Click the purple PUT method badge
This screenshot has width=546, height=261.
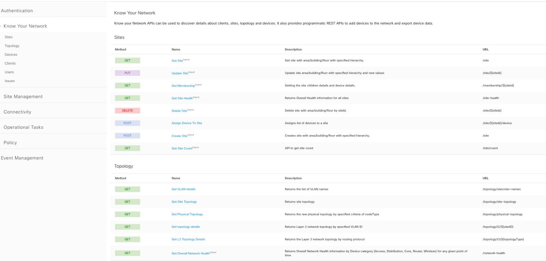[x=127, y=73]
